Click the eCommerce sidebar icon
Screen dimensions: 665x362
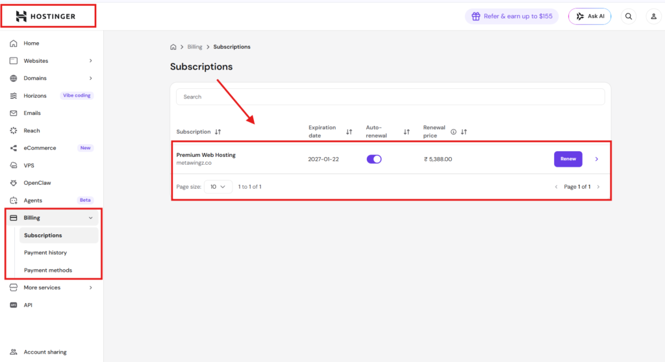point(14,148)
